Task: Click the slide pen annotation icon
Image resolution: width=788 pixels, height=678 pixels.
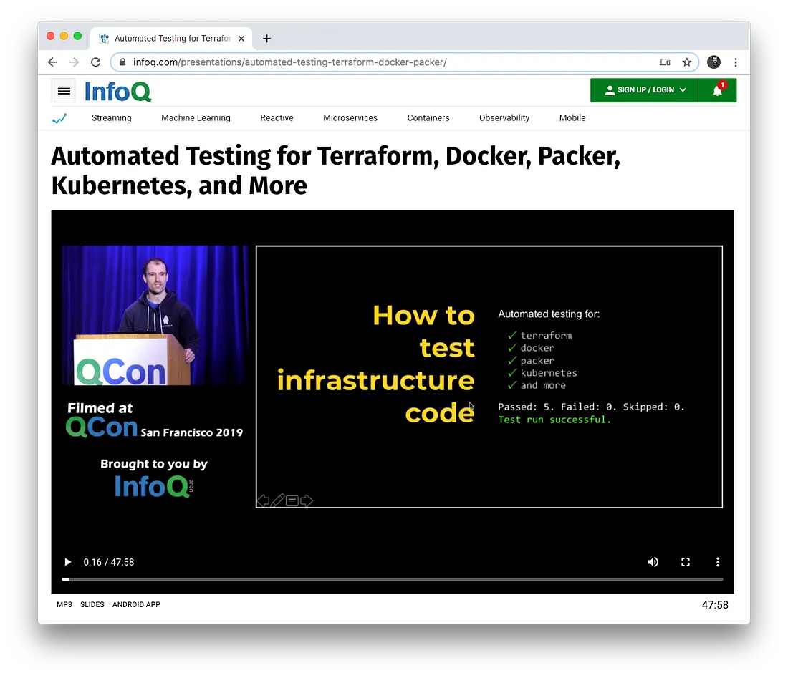Action: point(278,500)
